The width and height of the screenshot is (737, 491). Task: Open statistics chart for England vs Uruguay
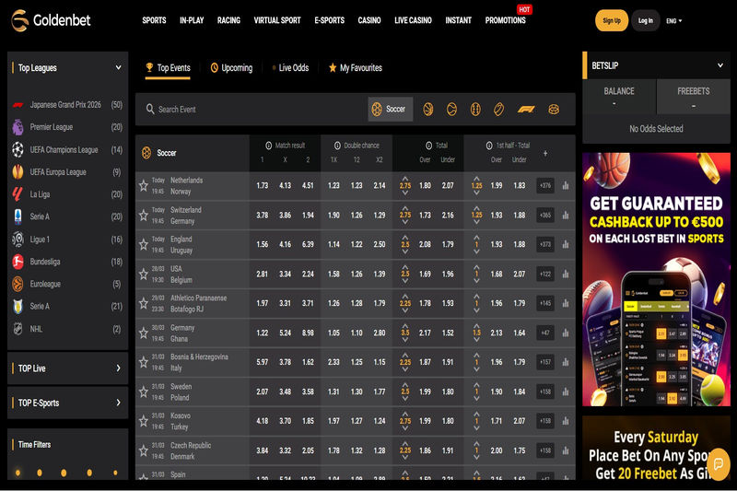566,244
